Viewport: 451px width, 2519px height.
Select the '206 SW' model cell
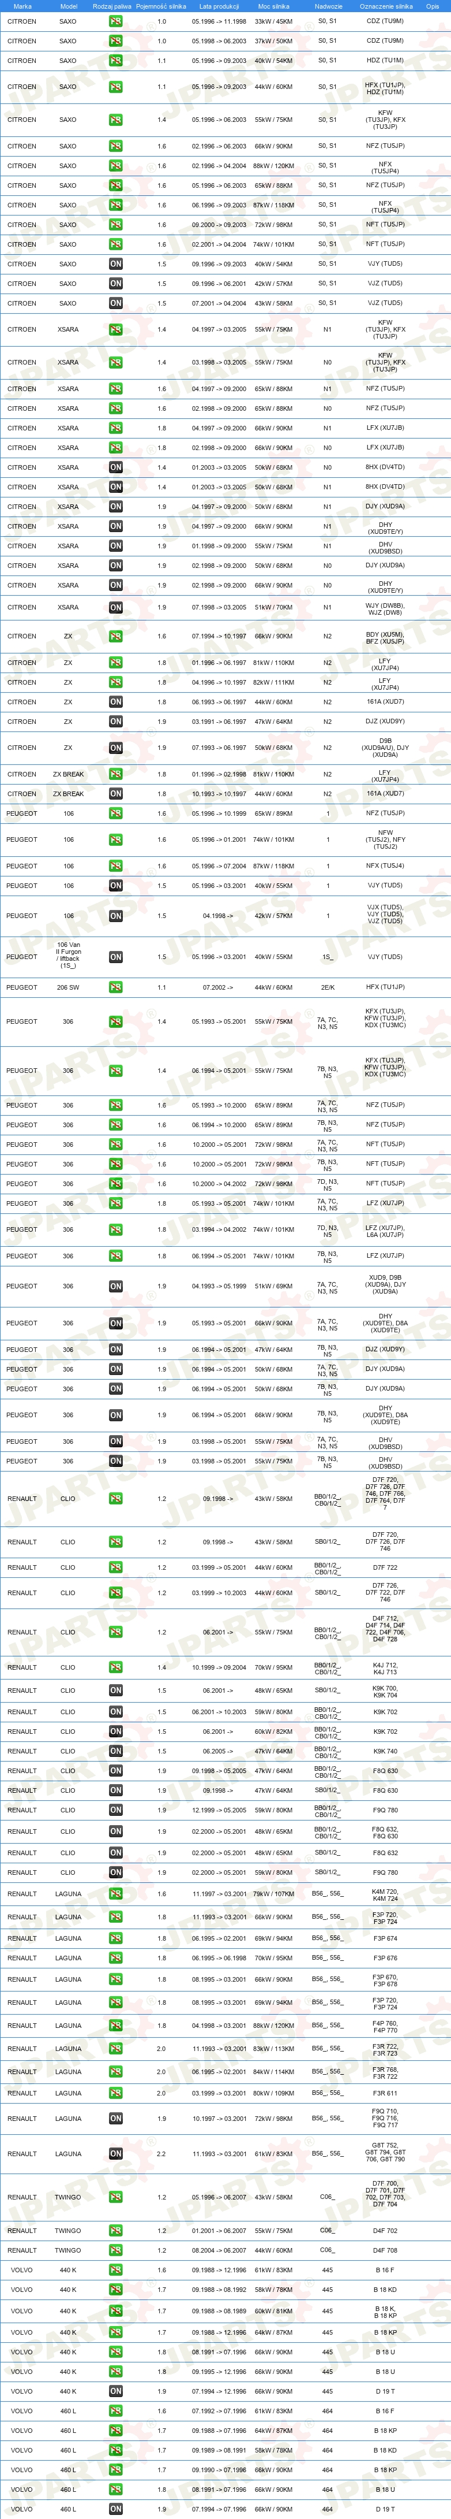point(68,987)
